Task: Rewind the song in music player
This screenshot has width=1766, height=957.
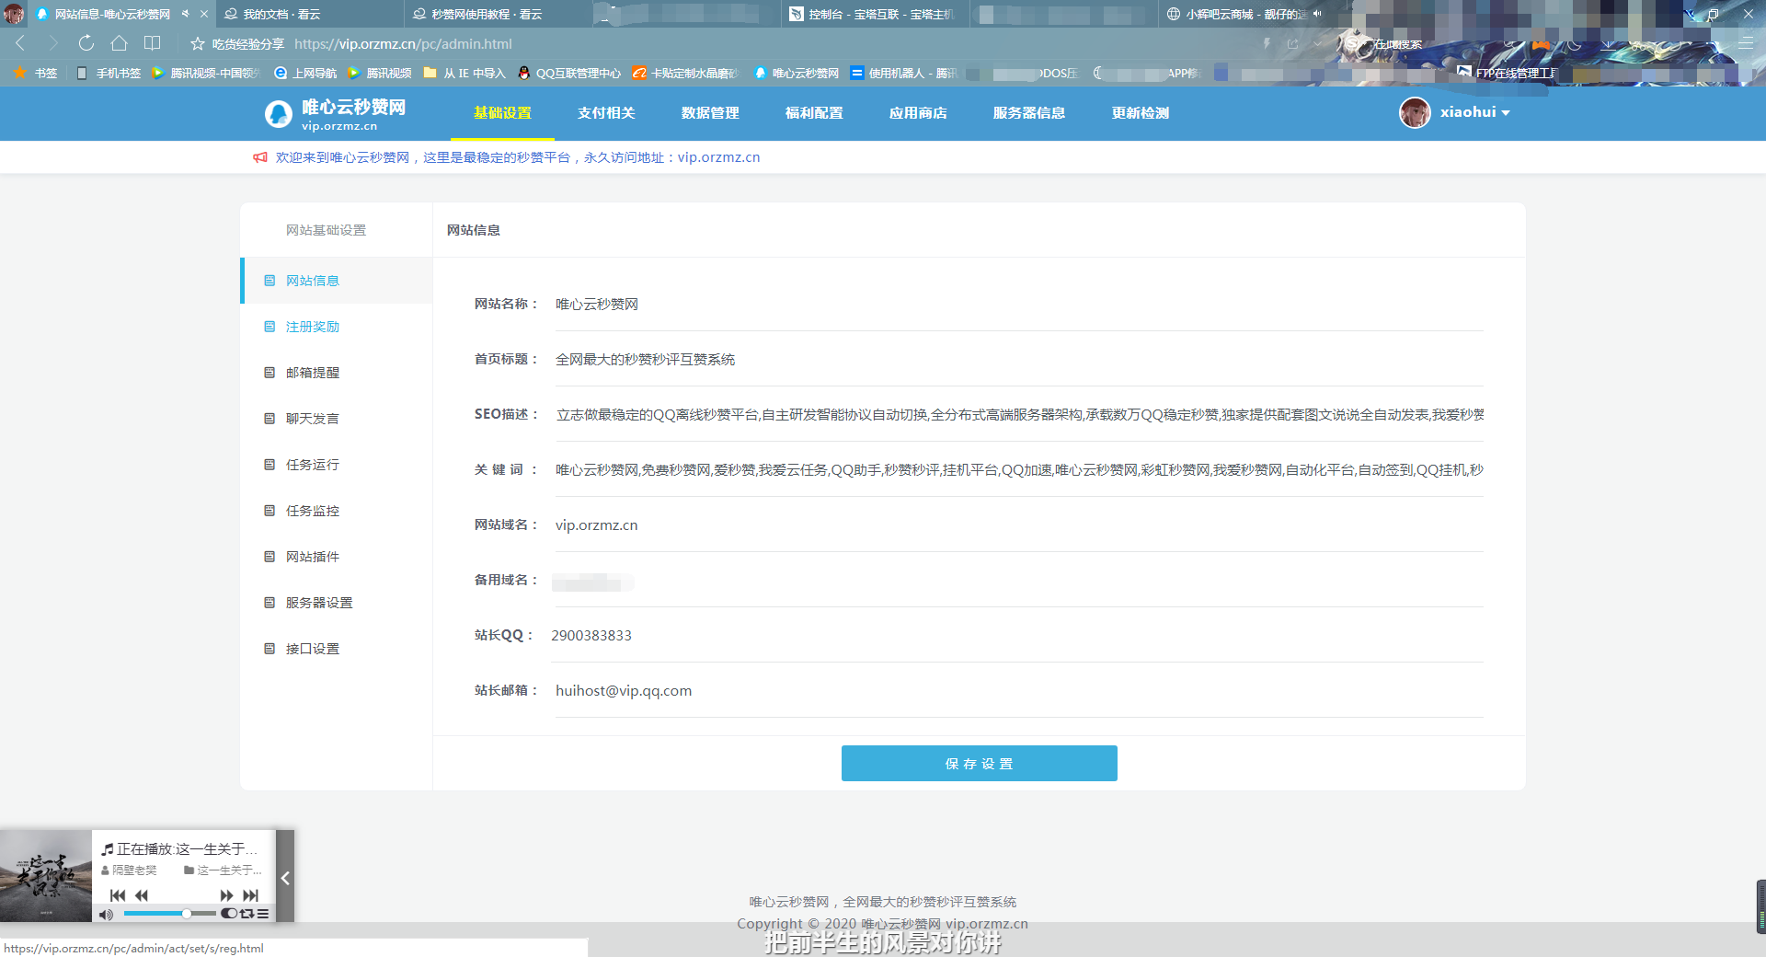Action: 141,895
